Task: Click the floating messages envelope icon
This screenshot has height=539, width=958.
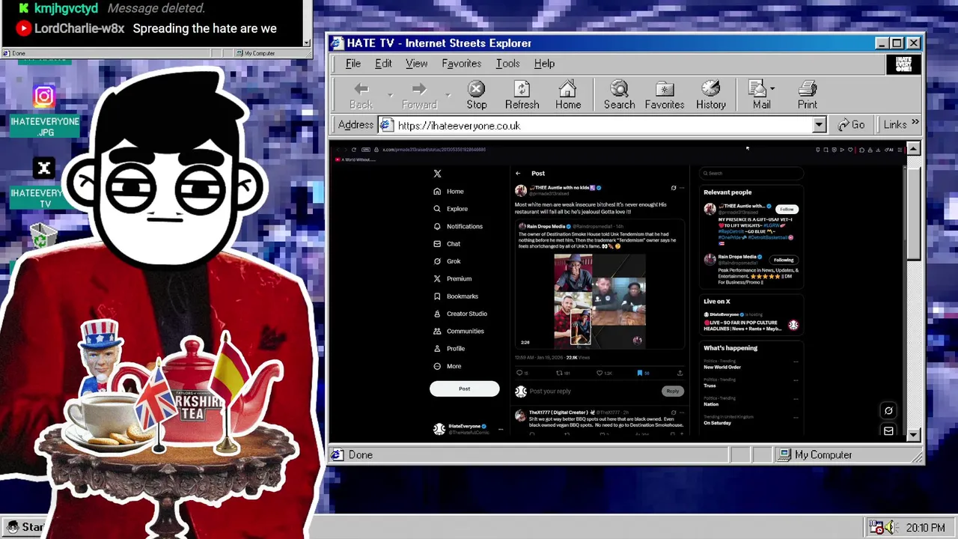Action: pos(888,430)
